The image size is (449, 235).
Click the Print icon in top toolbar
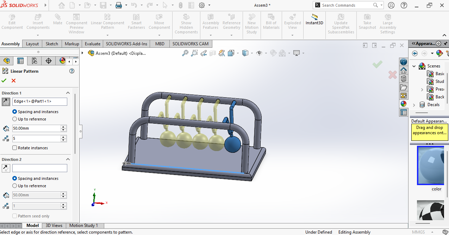(119, 5)
